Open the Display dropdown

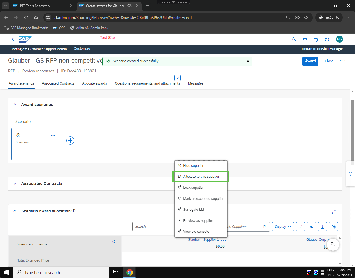pyautogui.click(x=283, y=227)
